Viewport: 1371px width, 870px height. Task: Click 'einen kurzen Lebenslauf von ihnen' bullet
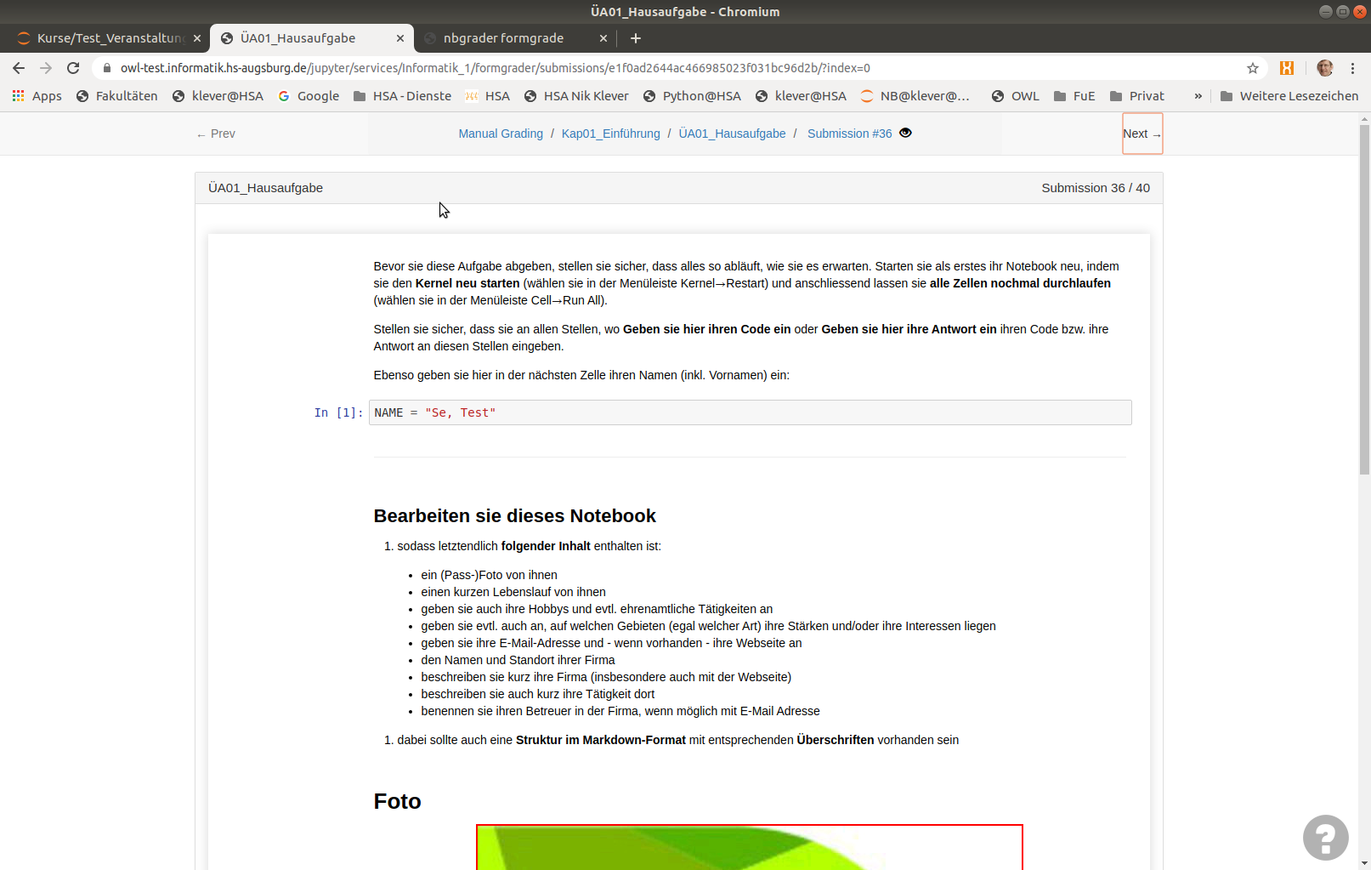coord(513,592)
